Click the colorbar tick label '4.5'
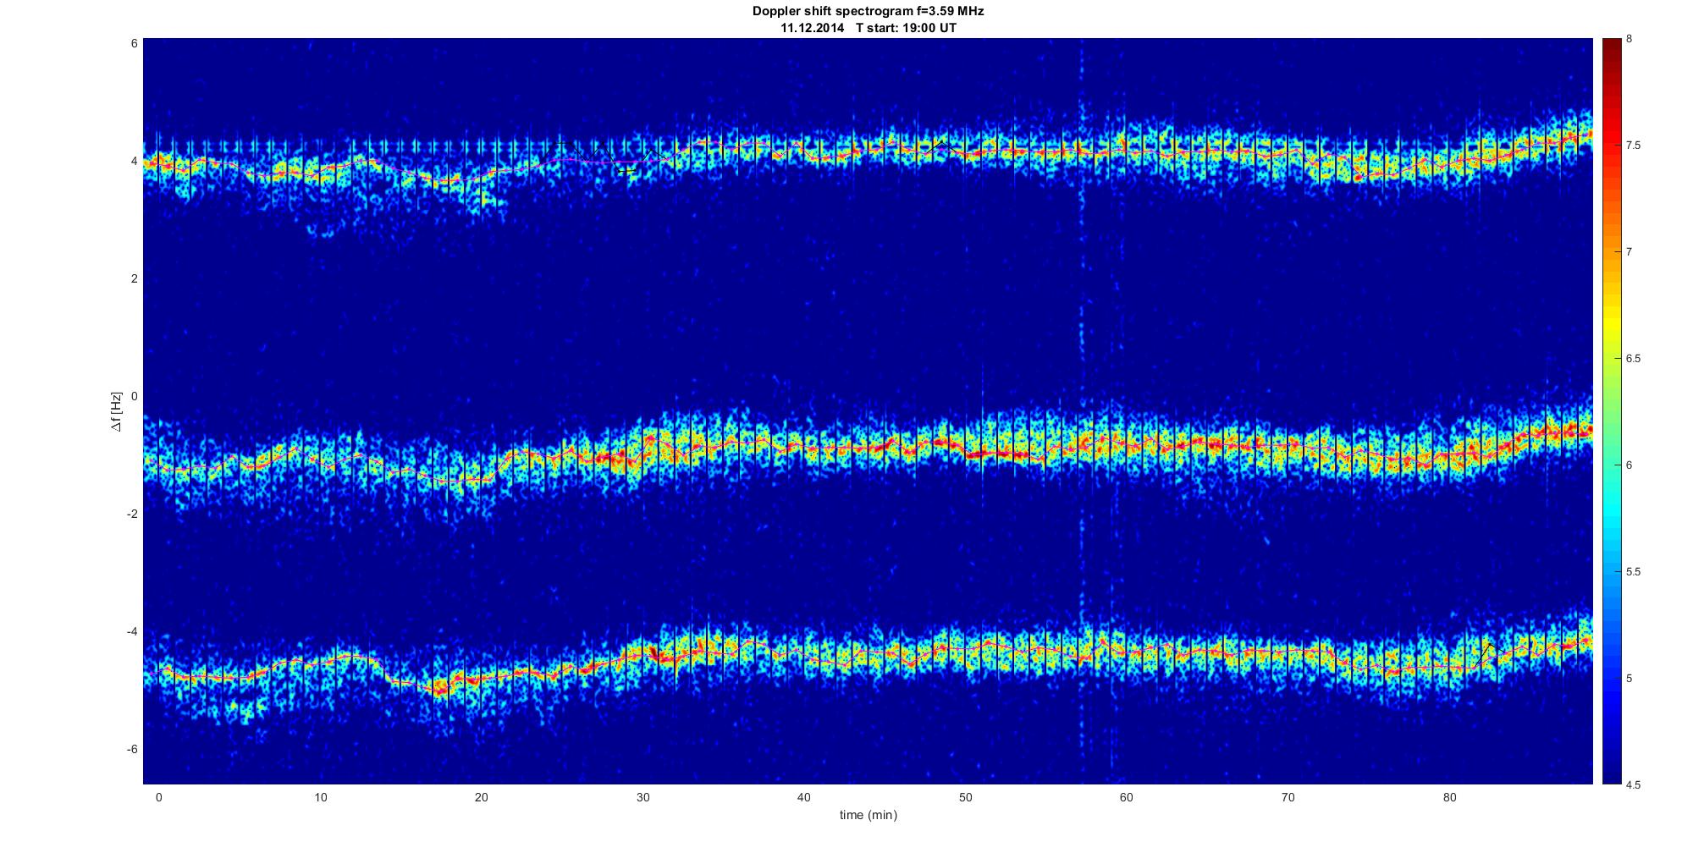 [1633, 785]
